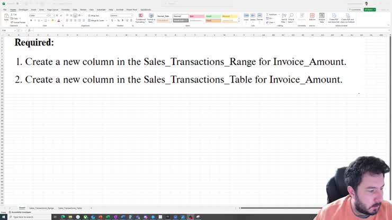This screenshot has width=392, height=220.
Task: Apply the yellow Fill Color
Action: (52, 21)
